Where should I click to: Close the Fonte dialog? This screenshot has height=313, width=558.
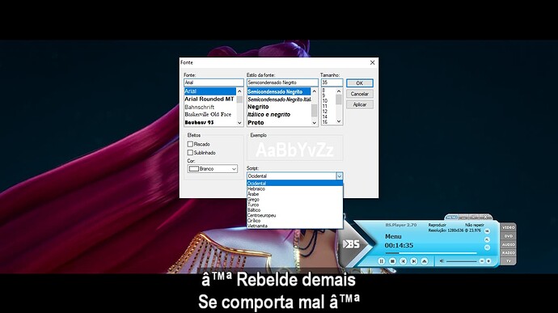point(372,62)
